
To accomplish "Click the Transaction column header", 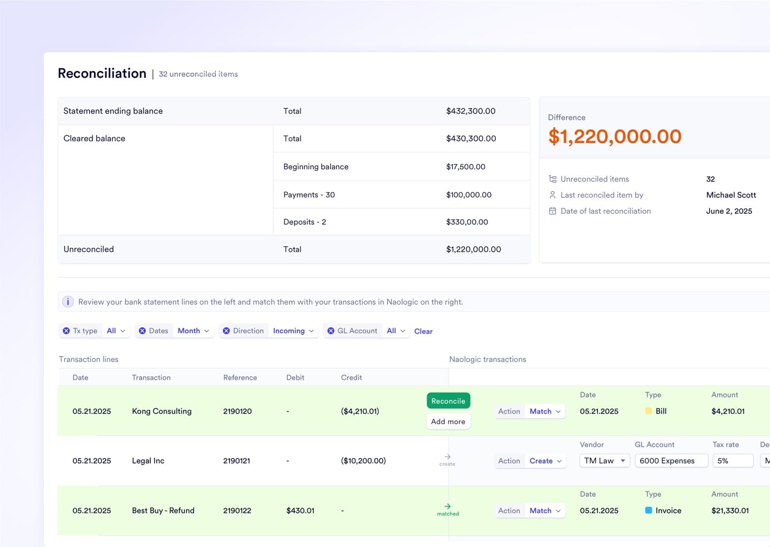I will tap(151, 378).
